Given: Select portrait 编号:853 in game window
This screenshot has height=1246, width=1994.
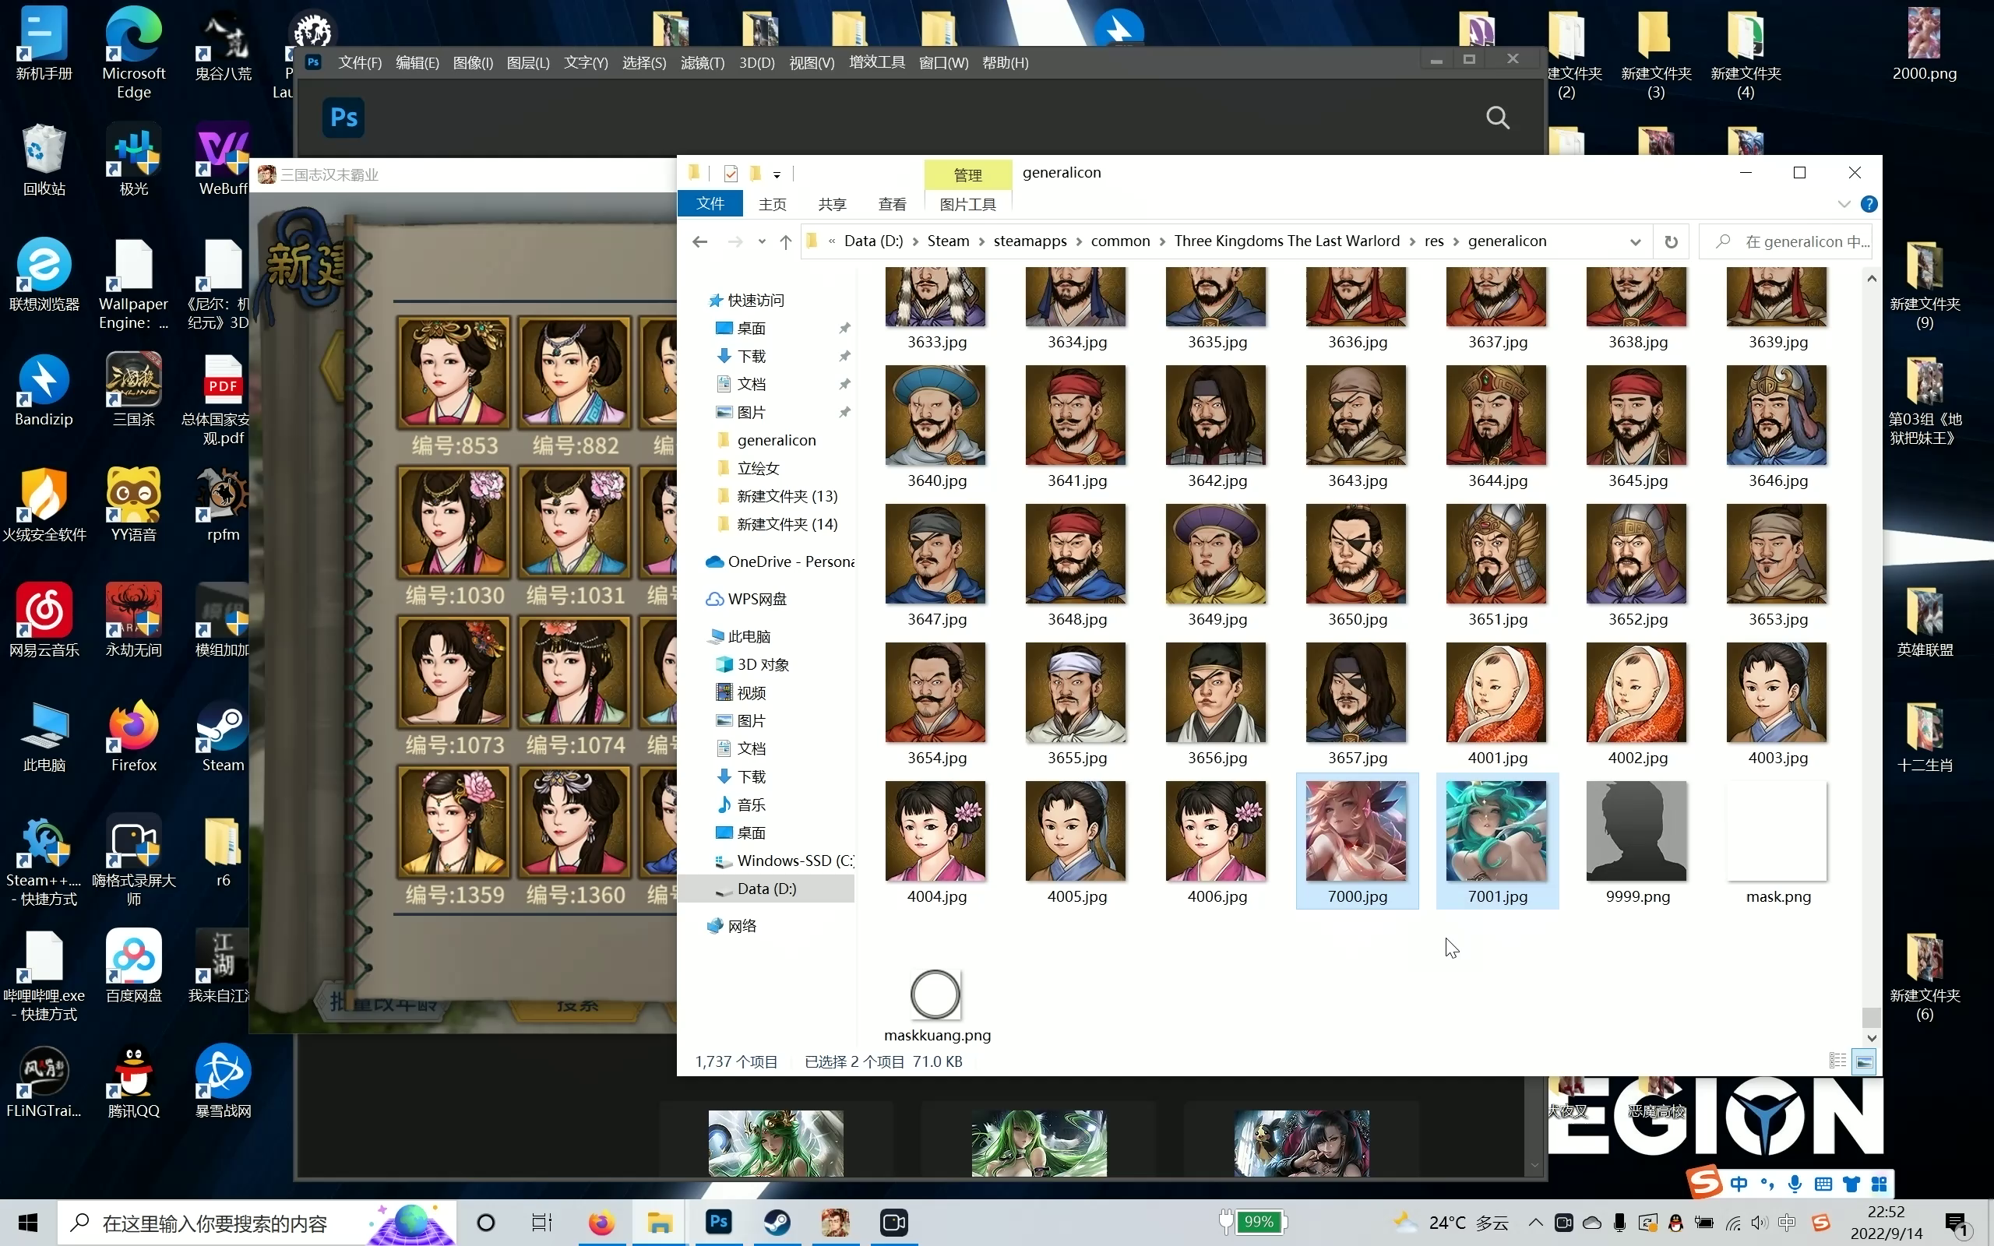Looking at the screenshot, I should tap(453, 373).
